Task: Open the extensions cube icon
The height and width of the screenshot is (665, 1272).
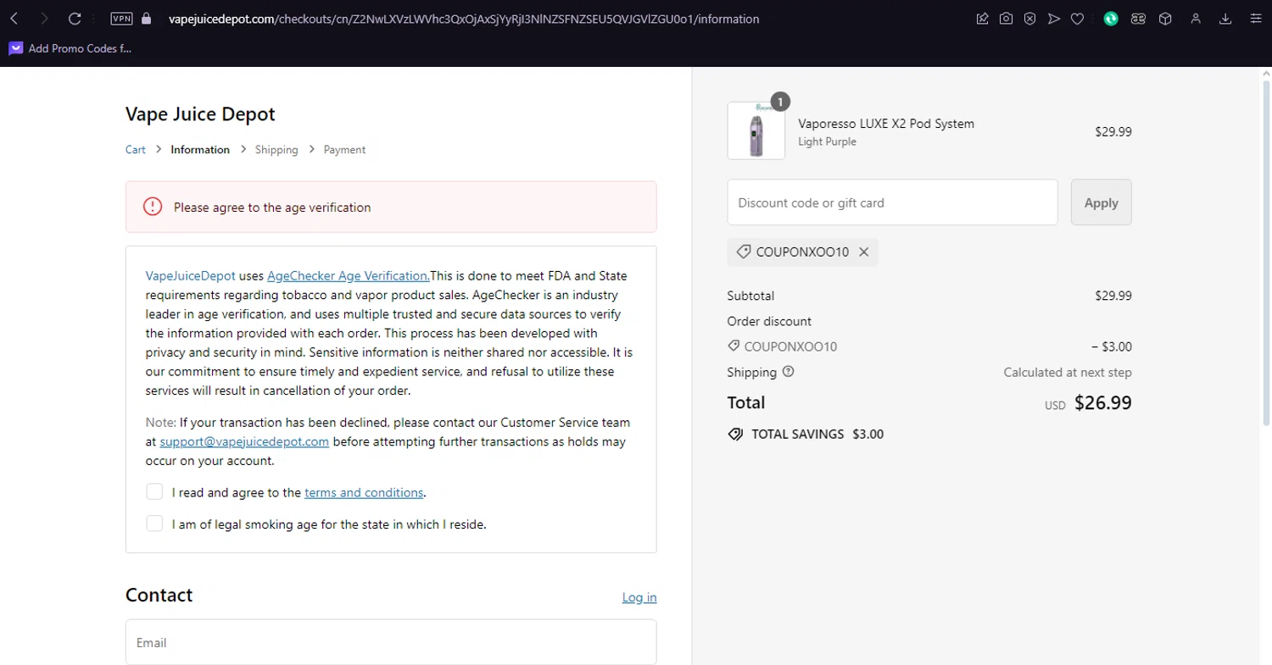Action: point(1165,19)
